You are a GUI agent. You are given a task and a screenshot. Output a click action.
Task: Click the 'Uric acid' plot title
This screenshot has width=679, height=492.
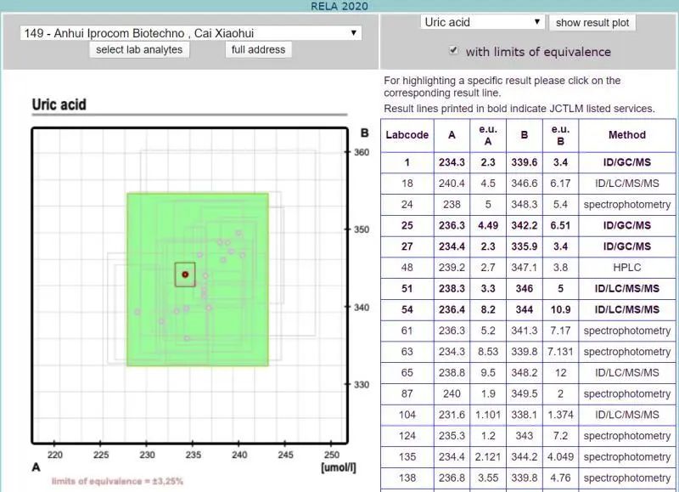[x=59, y=105]
